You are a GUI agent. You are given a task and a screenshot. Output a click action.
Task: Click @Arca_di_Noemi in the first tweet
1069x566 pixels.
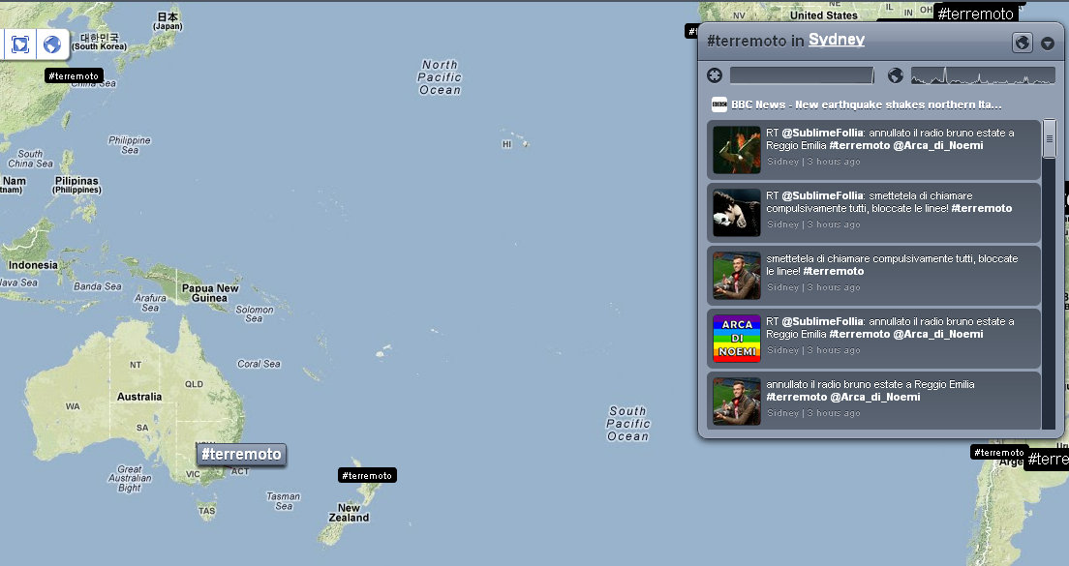click(x=938, y=145)
